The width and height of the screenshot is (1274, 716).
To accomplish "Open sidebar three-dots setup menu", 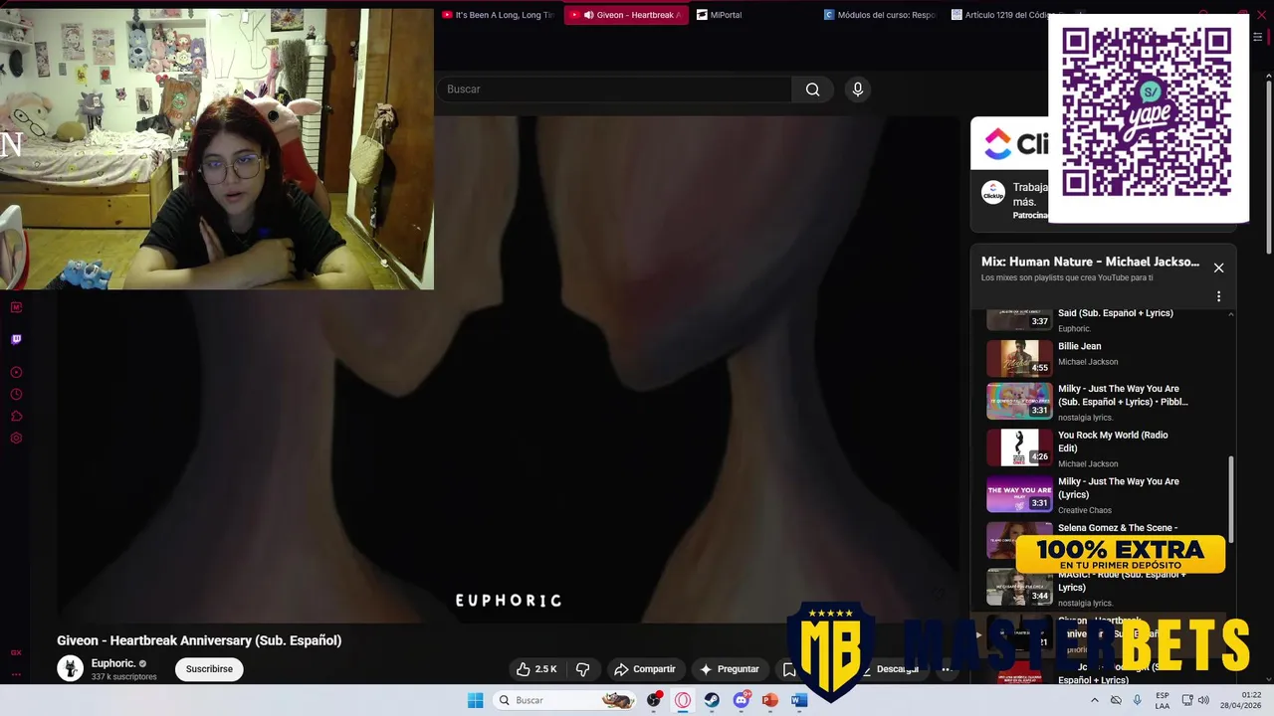I will 16,674.
